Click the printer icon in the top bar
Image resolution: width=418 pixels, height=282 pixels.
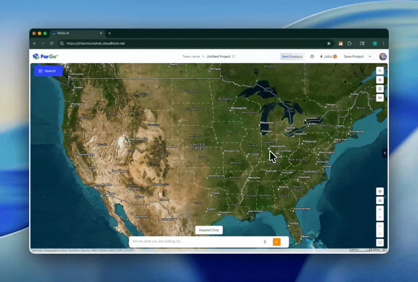[312, 56]
